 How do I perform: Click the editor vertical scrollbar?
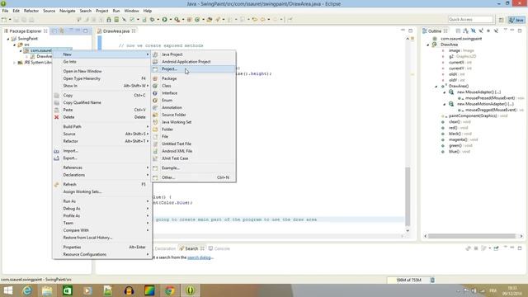[408, 196]
